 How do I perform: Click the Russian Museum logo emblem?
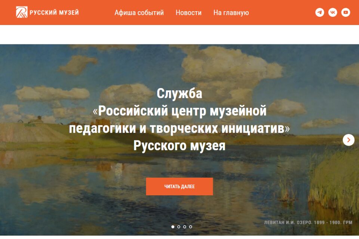click(22, 12)
